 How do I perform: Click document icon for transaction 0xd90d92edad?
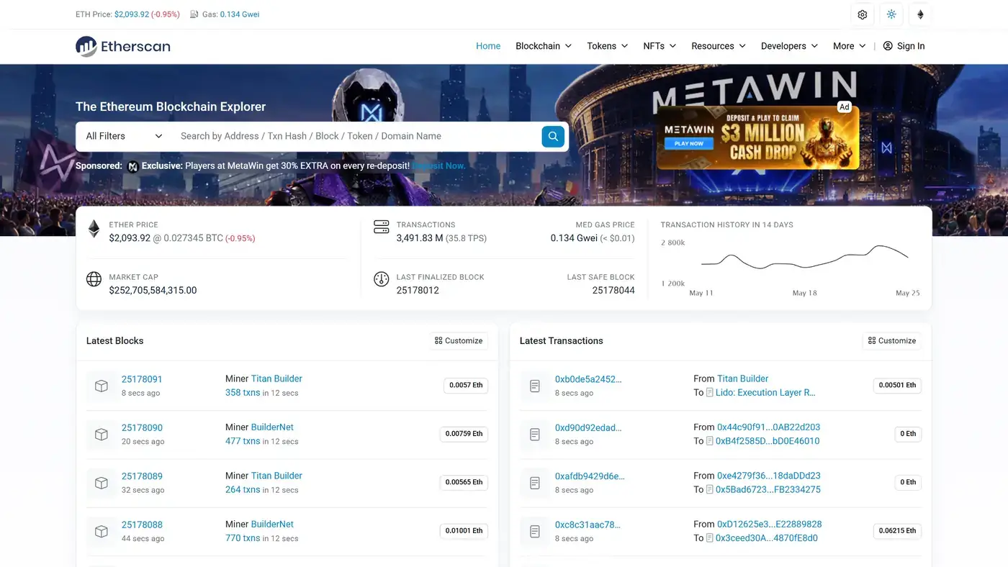535,435
